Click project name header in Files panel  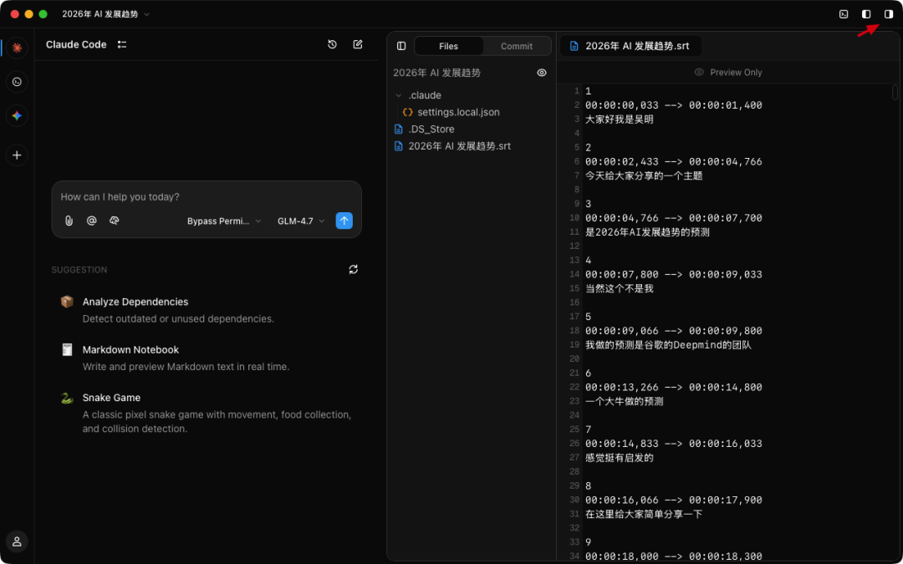[436, 73]
